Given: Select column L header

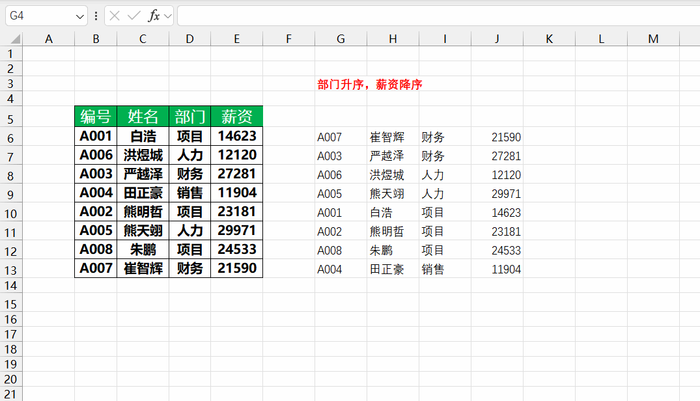Looking at the screenshot, I should coord(601,39).
